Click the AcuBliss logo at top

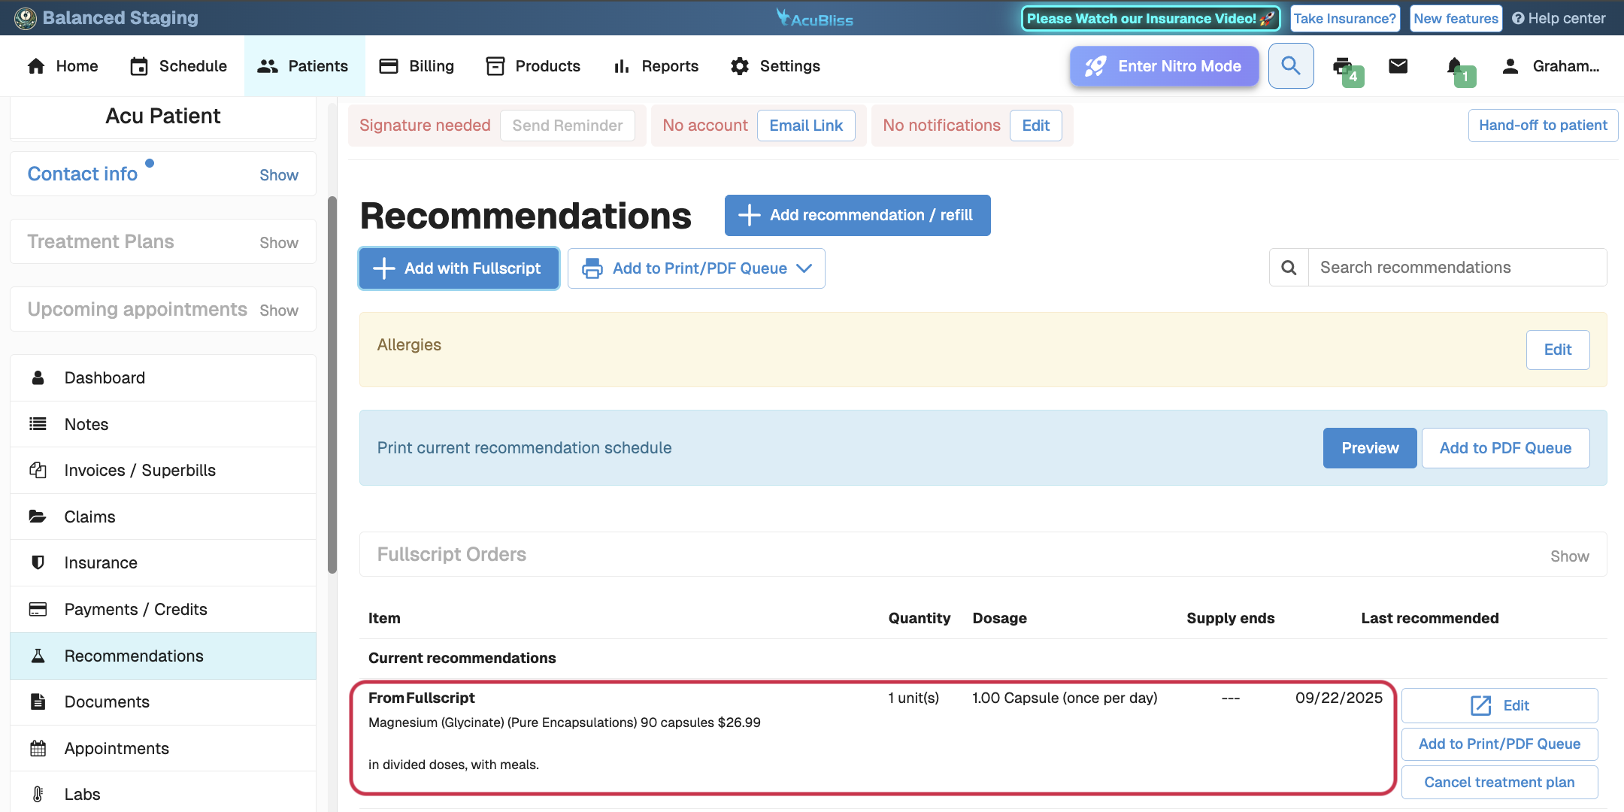click(x=814, y=18)
